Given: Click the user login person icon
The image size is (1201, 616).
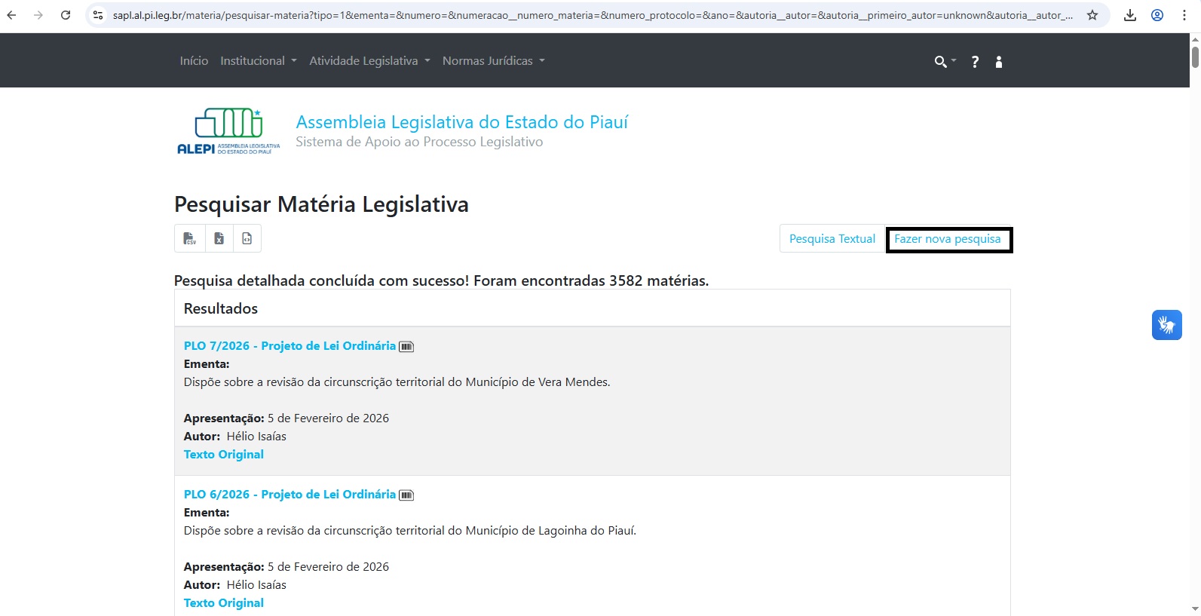Looking at the screenshot, I should pos(999,62).
